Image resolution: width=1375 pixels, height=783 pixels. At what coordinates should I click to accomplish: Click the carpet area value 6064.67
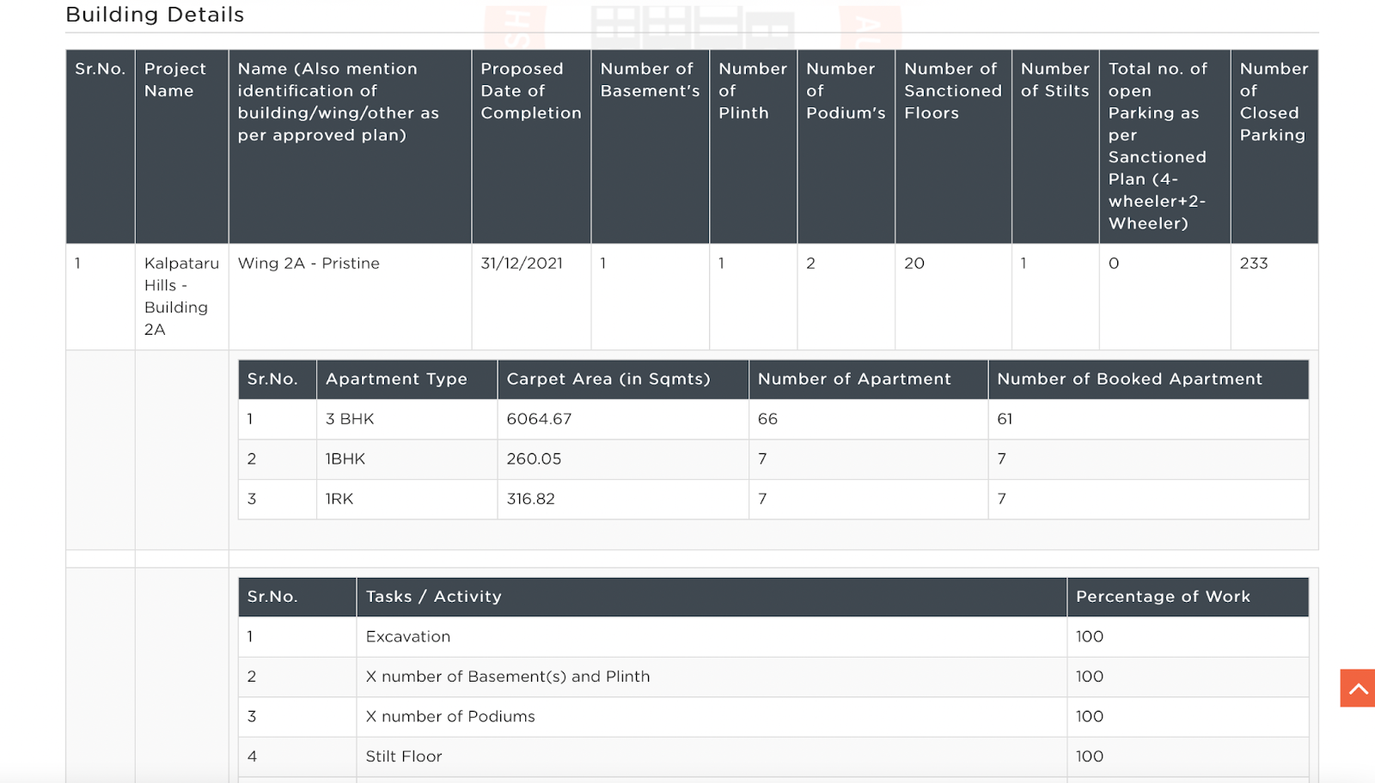(x=539, y=419)
